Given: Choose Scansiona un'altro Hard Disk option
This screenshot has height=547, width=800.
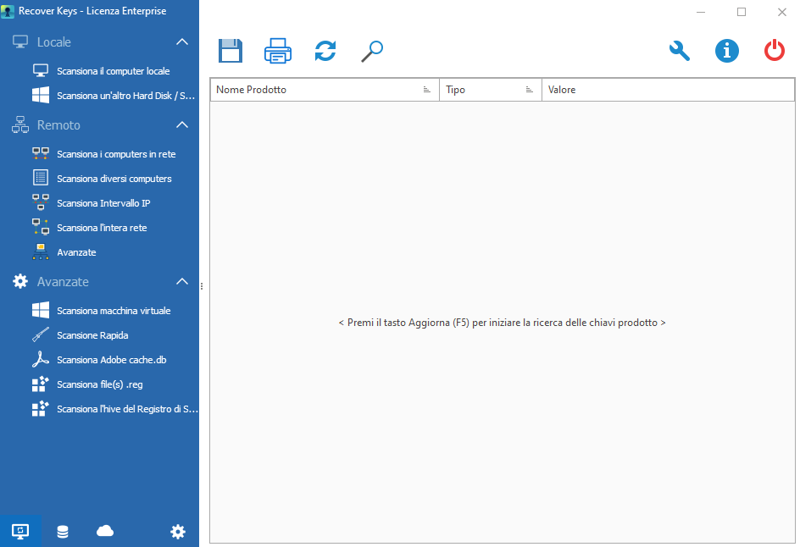Looking at the screenshot, I should pyautogui.click(x=125, y=96).
